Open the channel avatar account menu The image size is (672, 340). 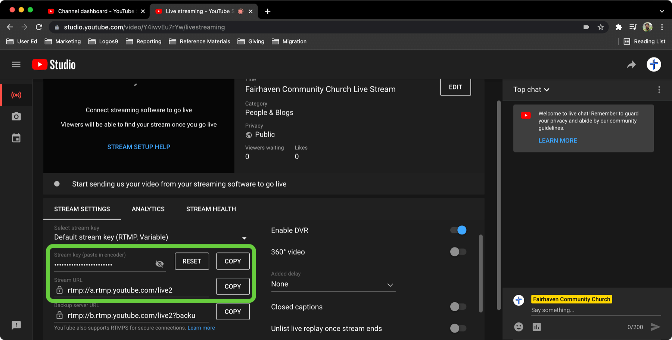click(x=654, y=65)
